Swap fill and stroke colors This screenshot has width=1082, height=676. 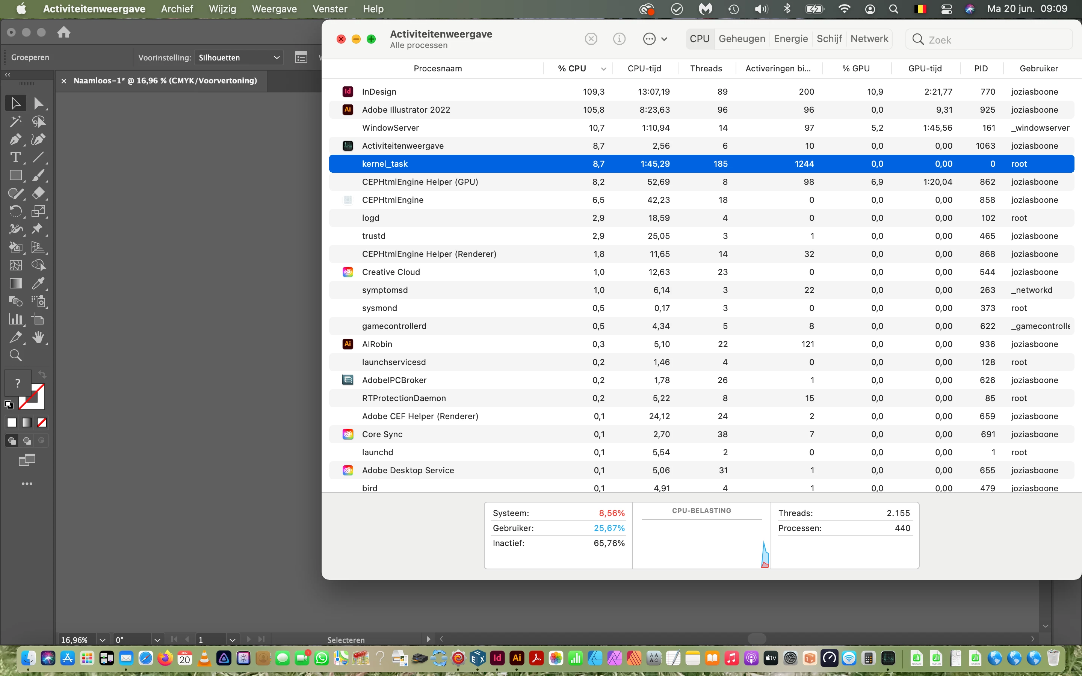pyautogui.click(x=42, y=375)
